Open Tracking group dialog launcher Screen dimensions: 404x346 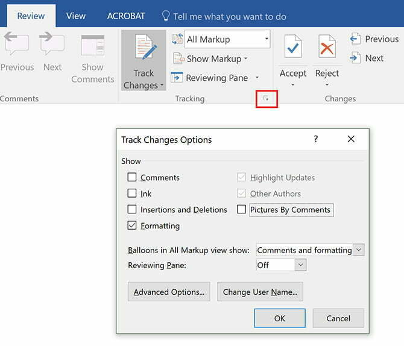[267, 98]
